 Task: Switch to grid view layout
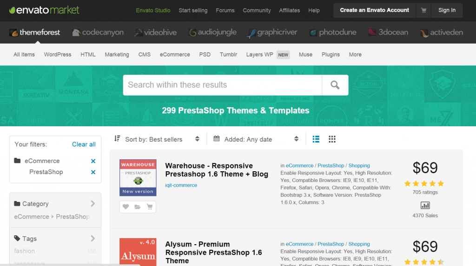click(x=332, y=139)
